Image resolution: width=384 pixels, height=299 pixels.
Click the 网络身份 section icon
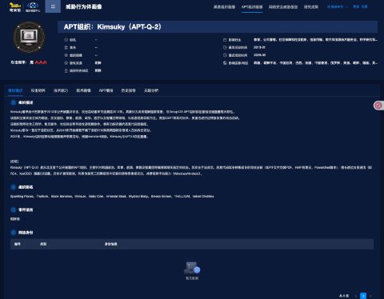13,233
